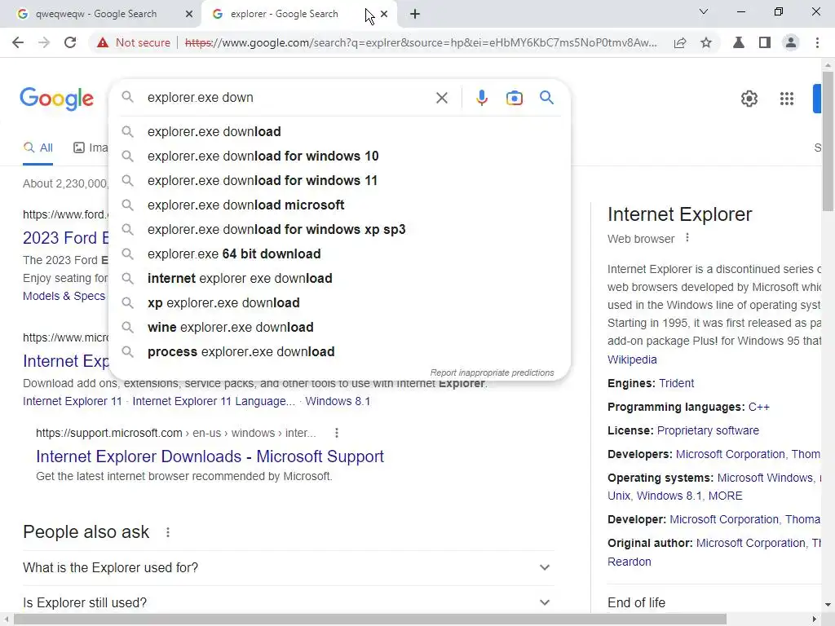Click the horizontal scrollbar thumb
Image resolution: width=835 pixels, height=626 pixels.
tap(370, 619)
